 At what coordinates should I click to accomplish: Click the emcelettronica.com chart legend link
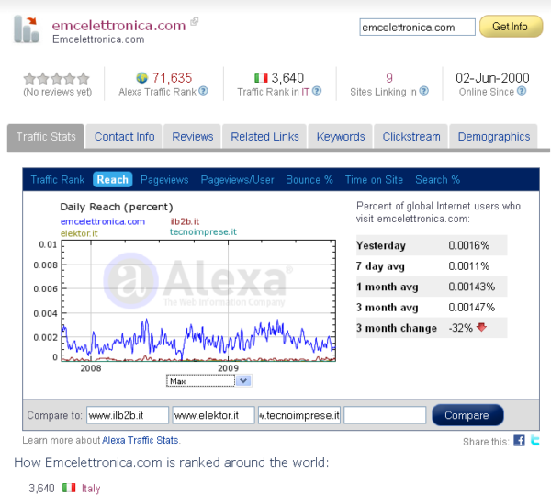tap(103, 221)
